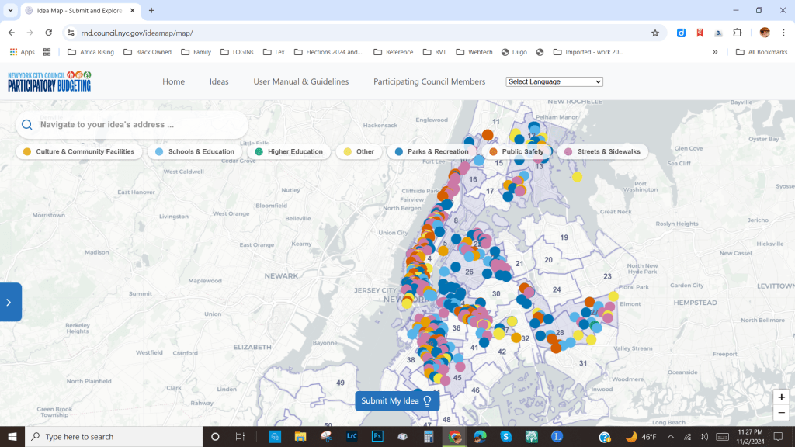This screenshot has height=447, width=795.
Task: Open User Manual & Guidelines link
Action: [301, 81]
